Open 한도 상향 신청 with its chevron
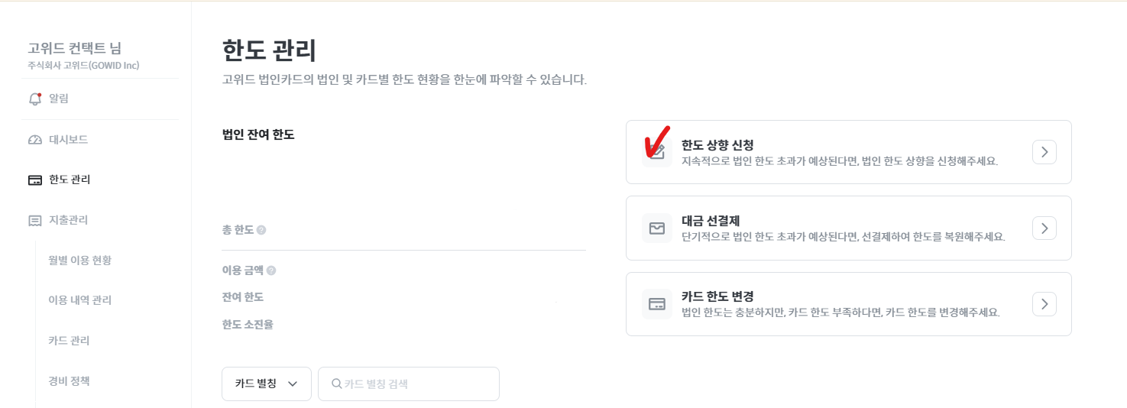The width and height of the screenshot is (1127, 408). coord(1044,151)
